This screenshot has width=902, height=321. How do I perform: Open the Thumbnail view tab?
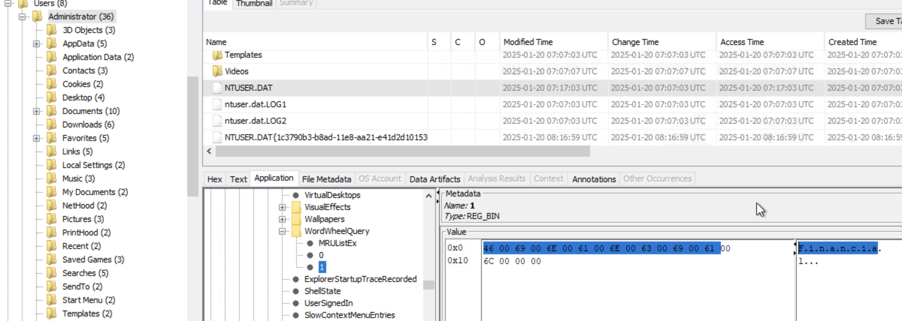tap(254, 4)
